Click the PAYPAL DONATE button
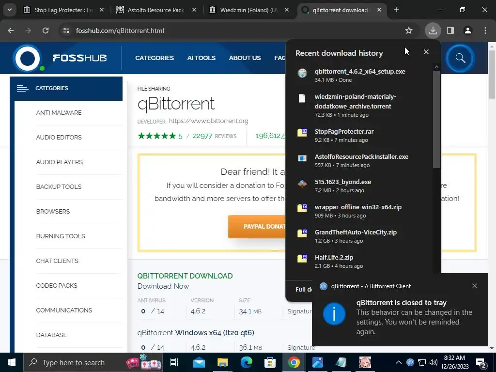The width and height of the screenshot is (496, 372). [257, 227]
